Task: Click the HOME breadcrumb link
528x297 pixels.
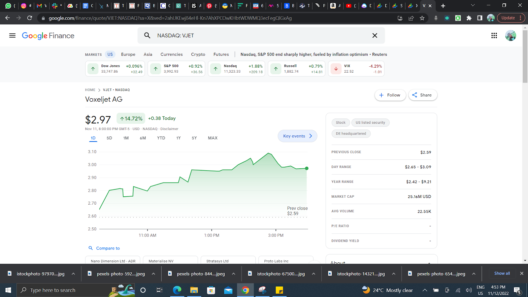Action: [x=90, y=90]
